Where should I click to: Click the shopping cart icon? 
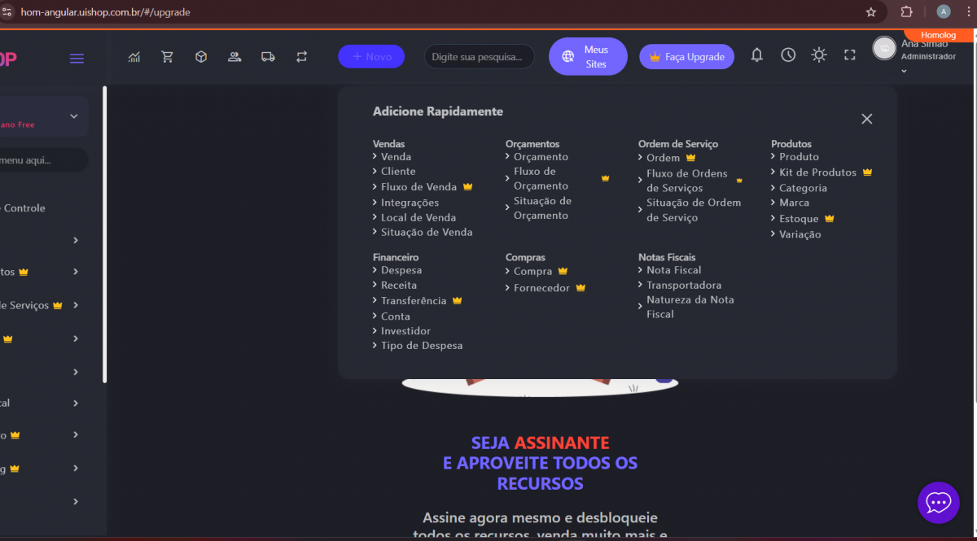pos(168,57)
